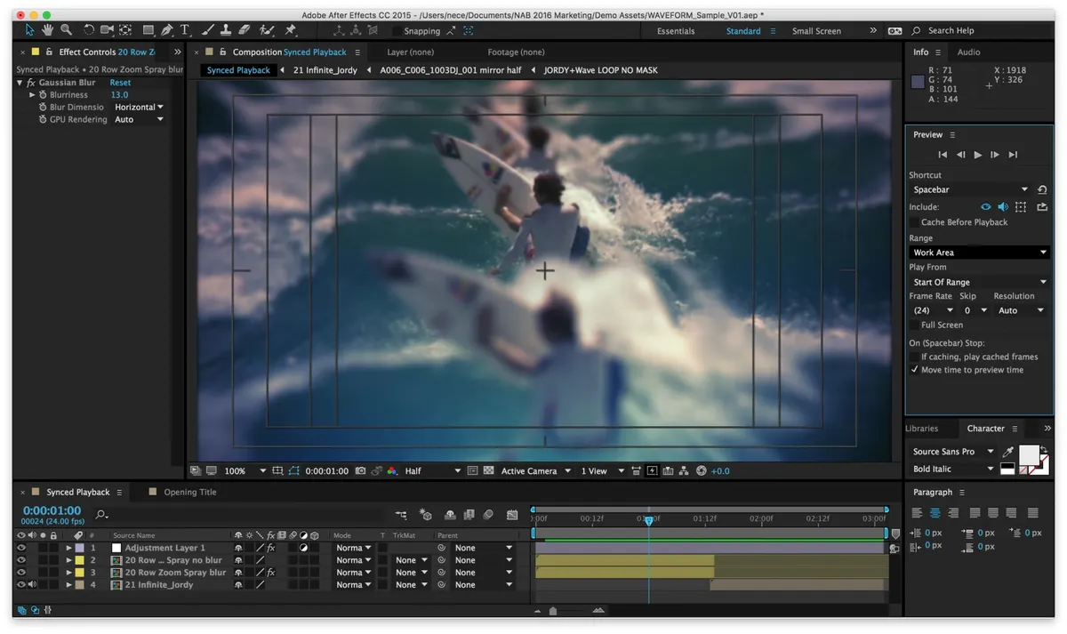Open viewer resolution Half dropdown
This screenshot has width=1067, height=634.
tap(433, 470)
